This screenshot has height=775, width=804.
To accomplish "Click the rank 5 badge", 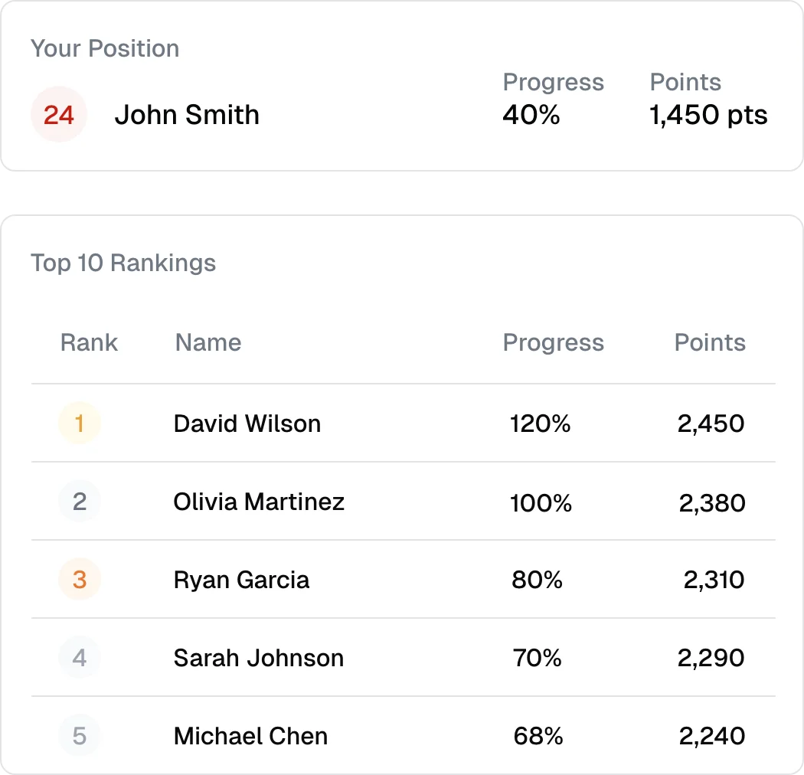I will point(79,735).
